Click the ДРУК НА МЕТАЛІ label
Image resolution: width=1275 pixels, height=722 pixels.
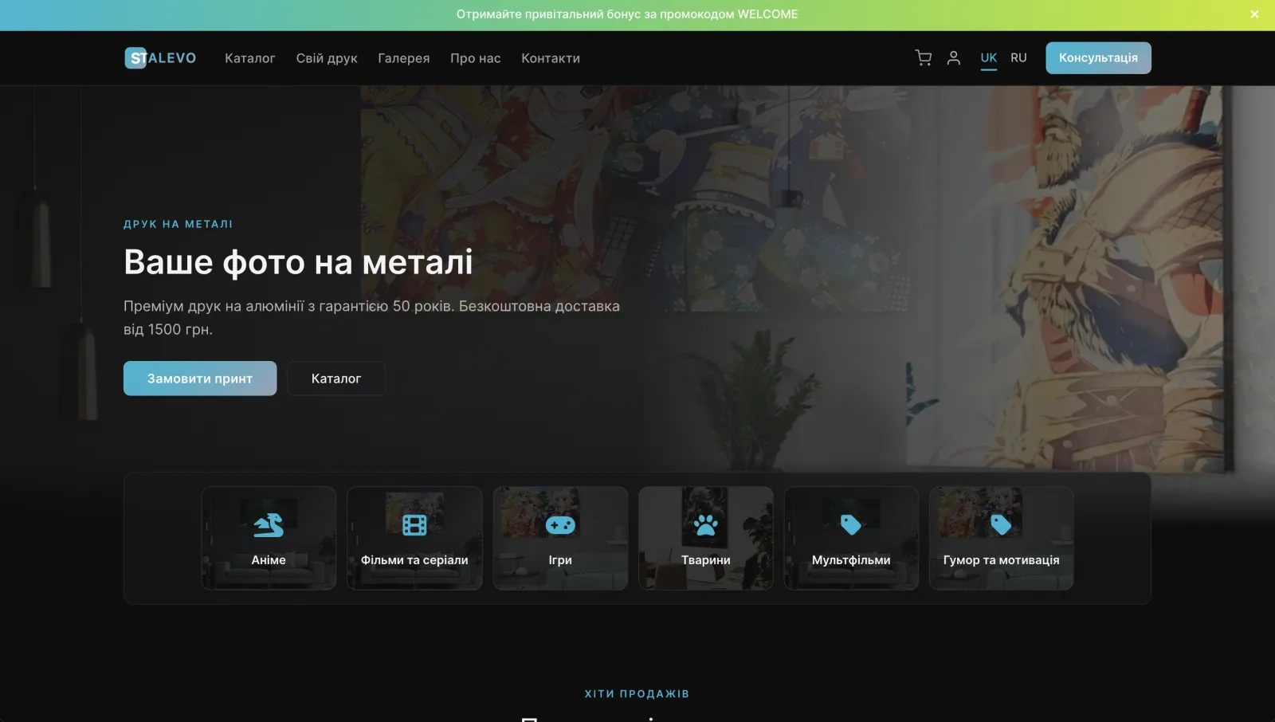[178, 224]
